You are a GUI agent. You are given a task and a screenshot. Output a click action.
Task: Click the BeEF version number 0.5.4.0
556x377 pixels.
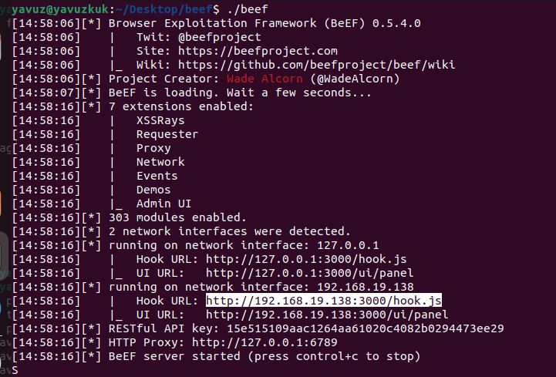click(396, 23)
